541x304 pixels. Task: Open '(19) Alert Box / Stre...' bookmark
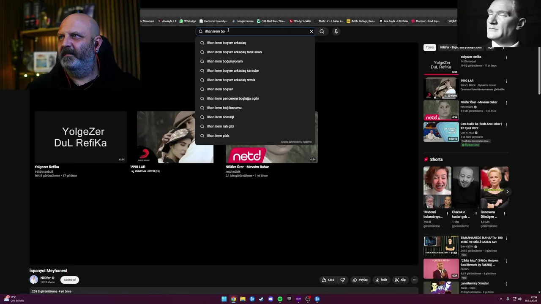coord(271,21)
